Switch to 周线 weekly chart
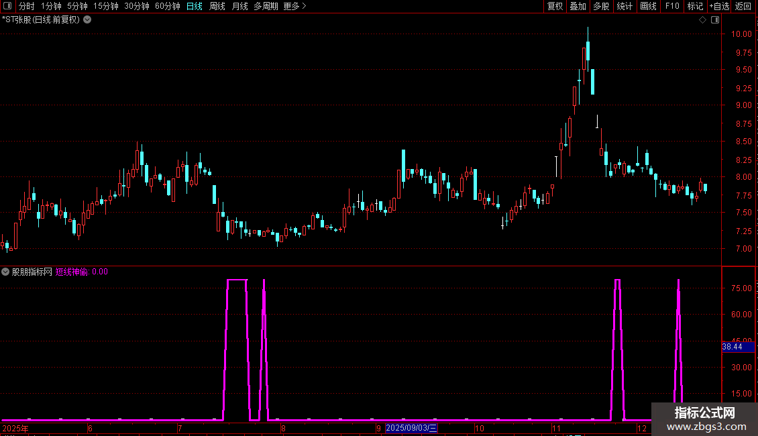 click(x=217, y=6)
